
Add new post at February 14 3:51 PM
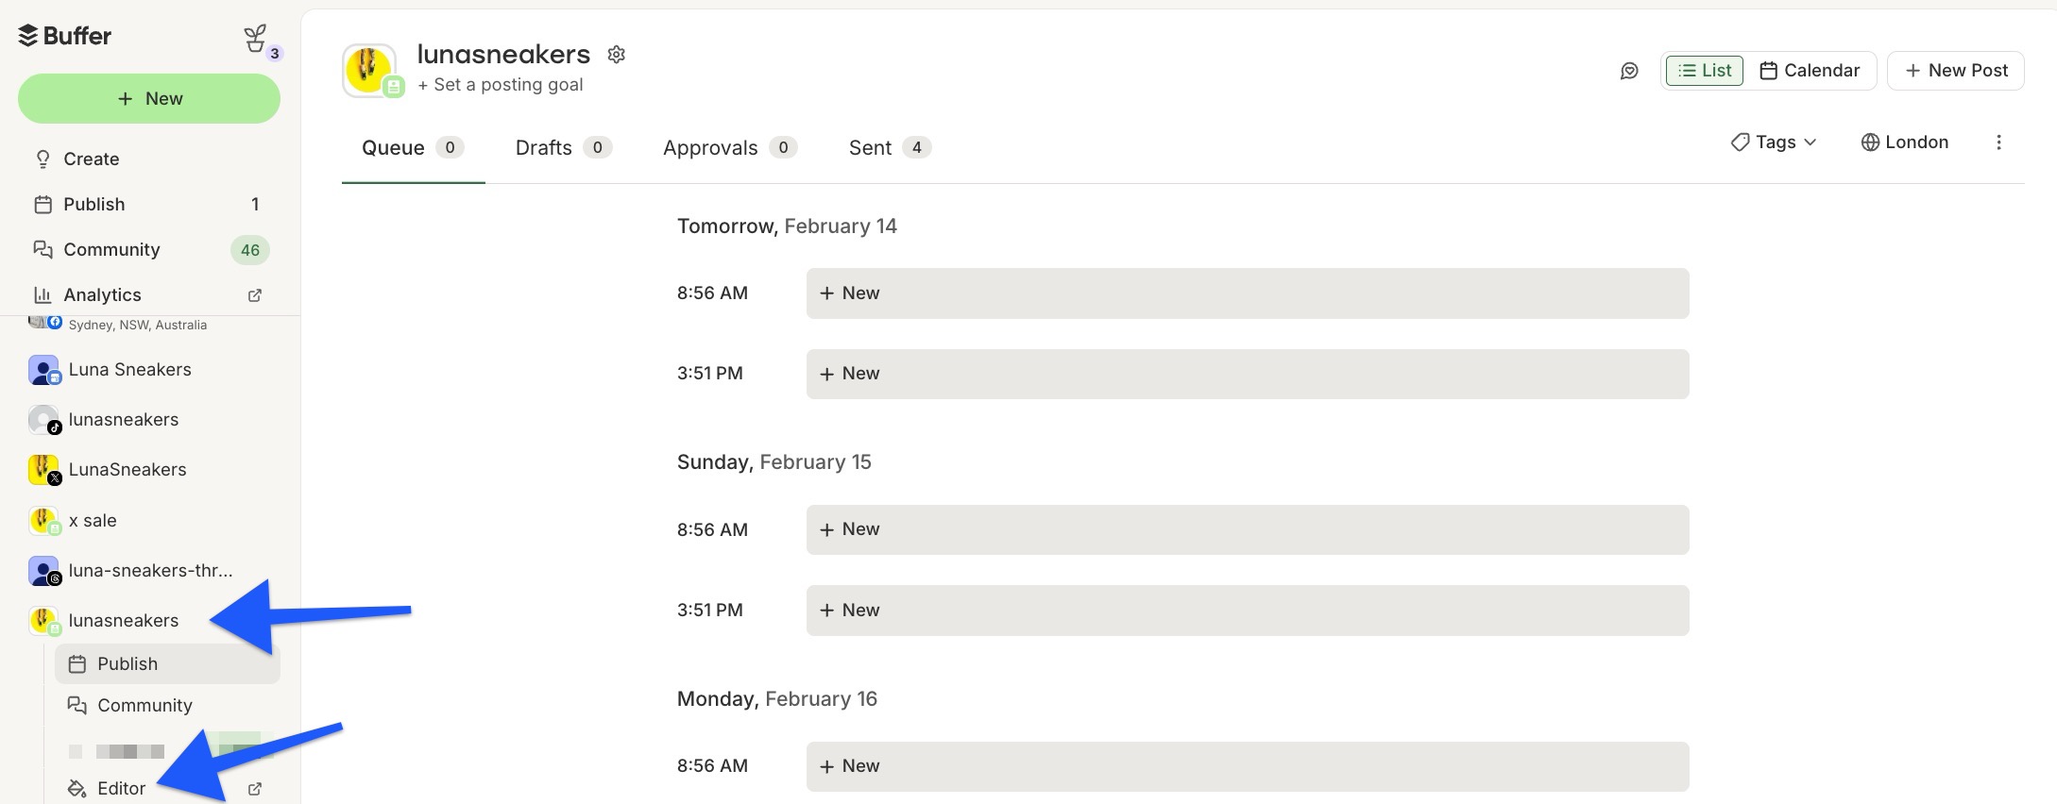(1248, 374)
